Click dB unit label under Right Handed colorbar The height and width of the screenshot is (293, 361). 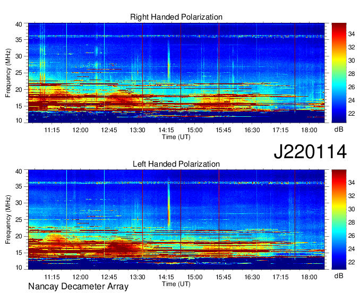tap(339, 130)
